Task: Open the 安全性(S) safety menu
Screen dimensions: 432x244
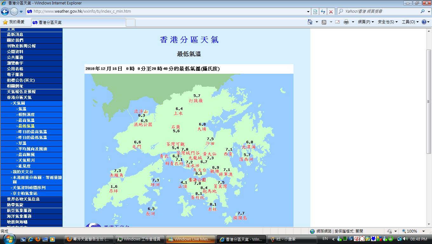Action: 388,22
